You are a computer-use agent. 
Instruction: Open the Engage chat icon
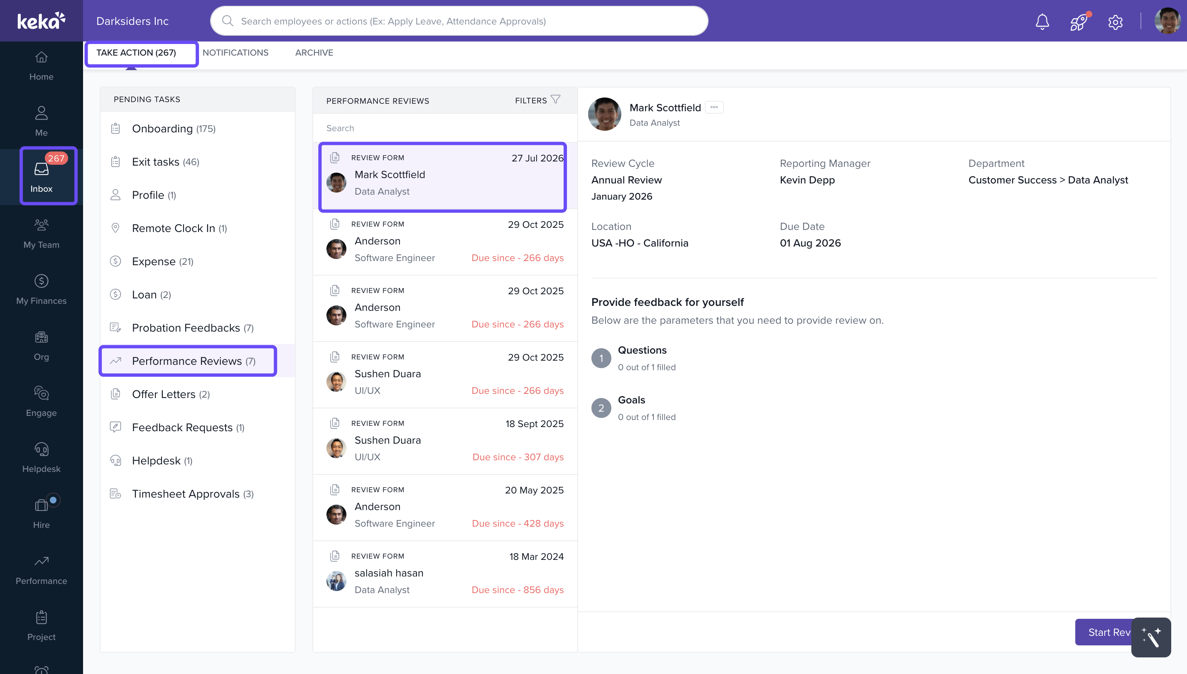pyautogui.click(x=41, y=393)
